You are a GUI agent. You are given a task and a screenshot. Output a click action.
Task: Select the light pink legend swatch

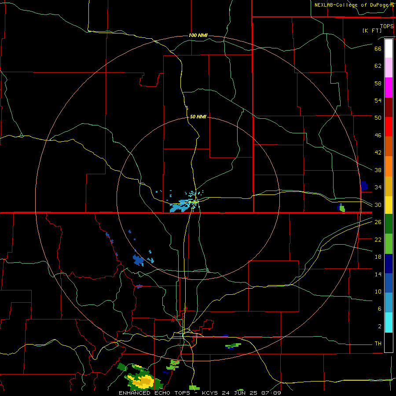(x=389, y=68)
